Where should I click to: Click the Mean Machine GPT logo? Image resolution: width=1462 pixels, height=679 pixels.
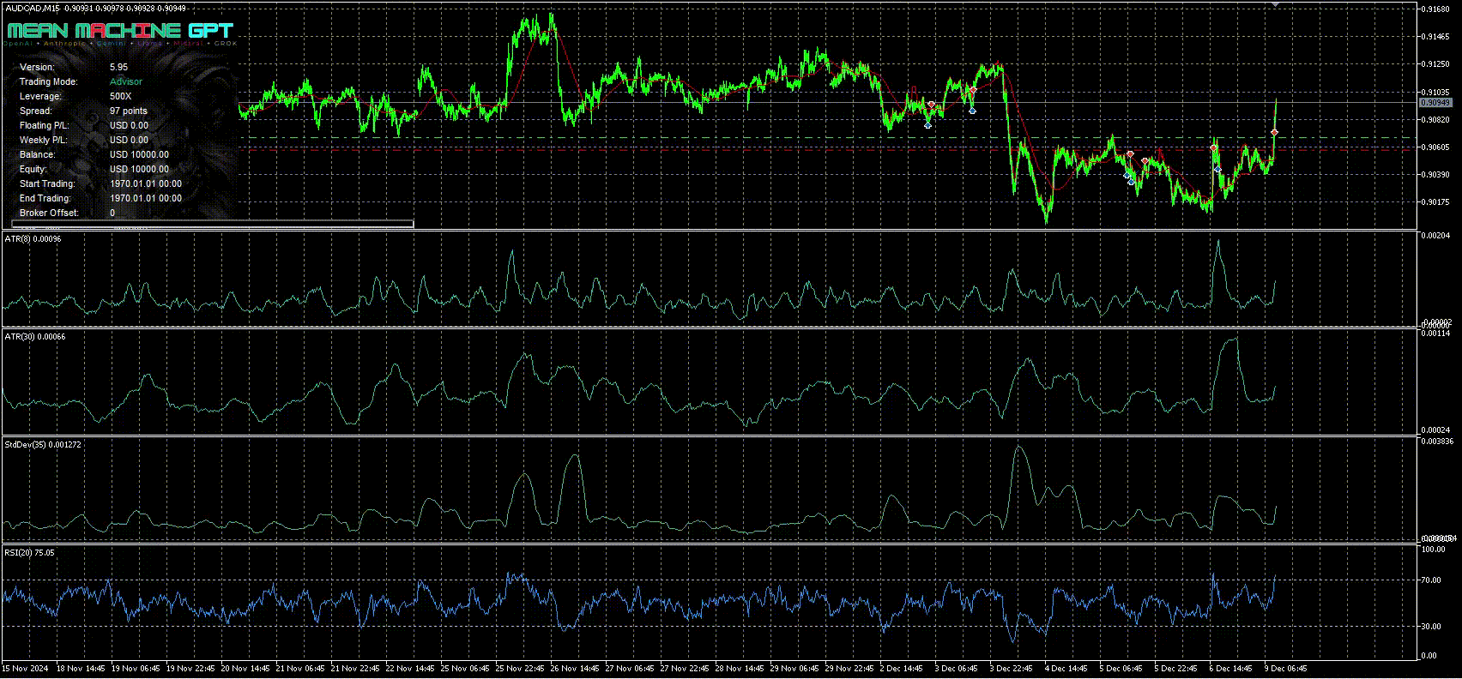120,31
